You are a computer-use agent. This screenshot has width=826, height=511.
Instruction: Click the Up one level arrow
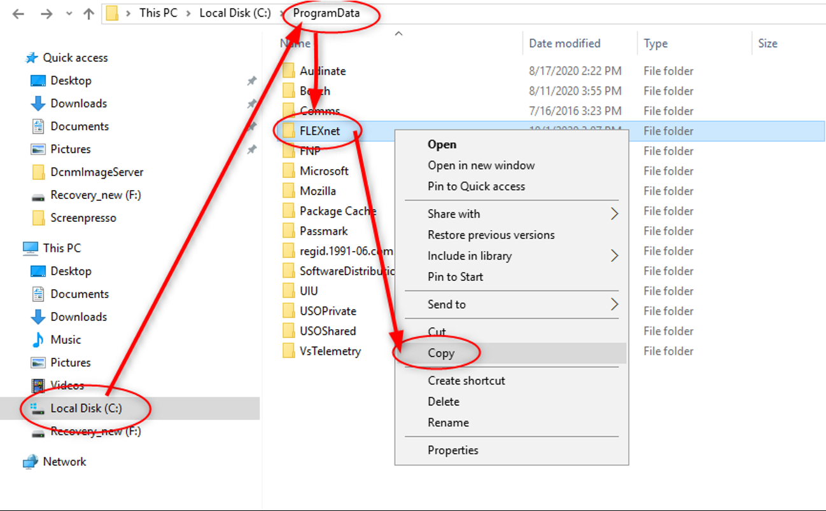click(x=88, y=13)
